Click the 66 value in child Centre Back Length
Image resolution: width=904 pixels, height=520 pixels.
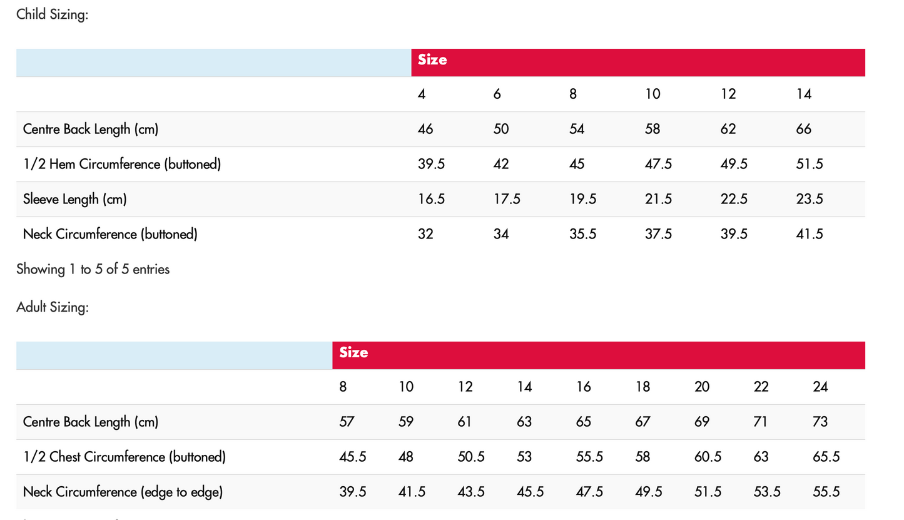(x=803, y=130)
